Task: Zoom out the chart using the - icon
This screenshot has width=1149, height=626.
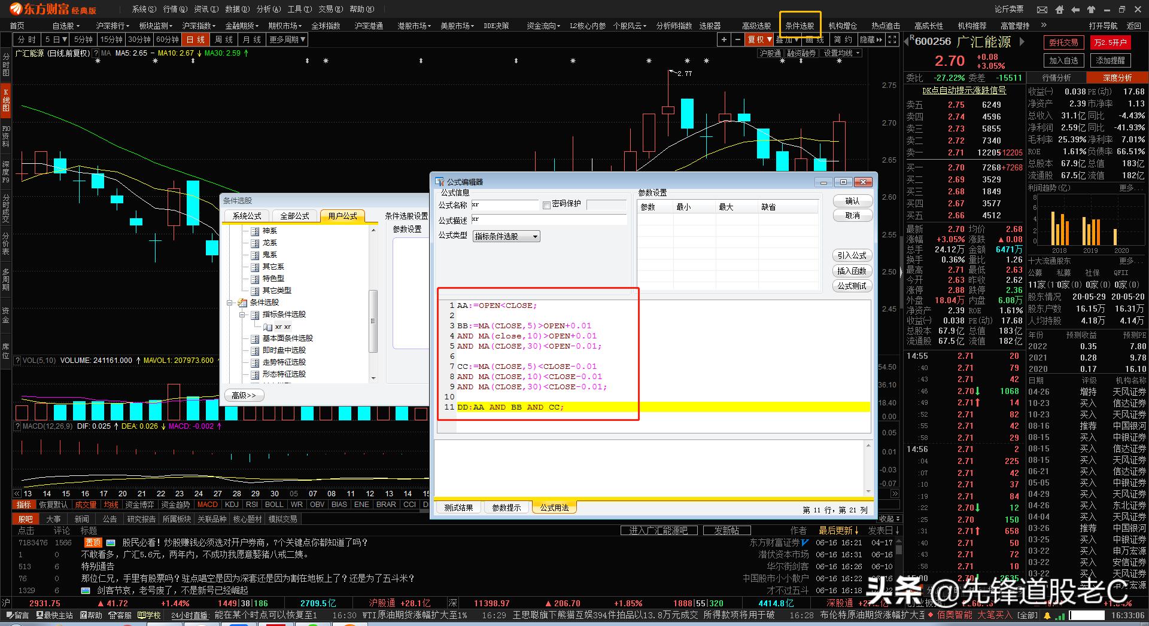Action: pyautogui.click(x=737, y=39)
